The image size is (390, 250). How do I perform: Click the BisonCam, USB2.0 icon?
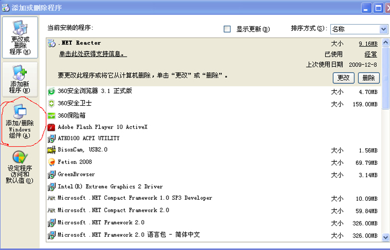click(51, 150)
